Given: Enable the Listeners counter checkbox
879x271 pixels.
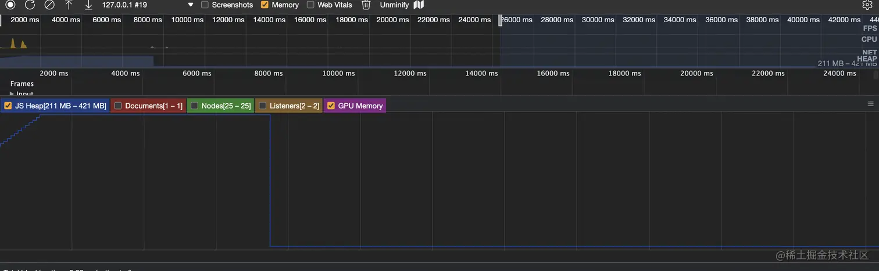Looking at the screenshot, I should click(263, 106).
